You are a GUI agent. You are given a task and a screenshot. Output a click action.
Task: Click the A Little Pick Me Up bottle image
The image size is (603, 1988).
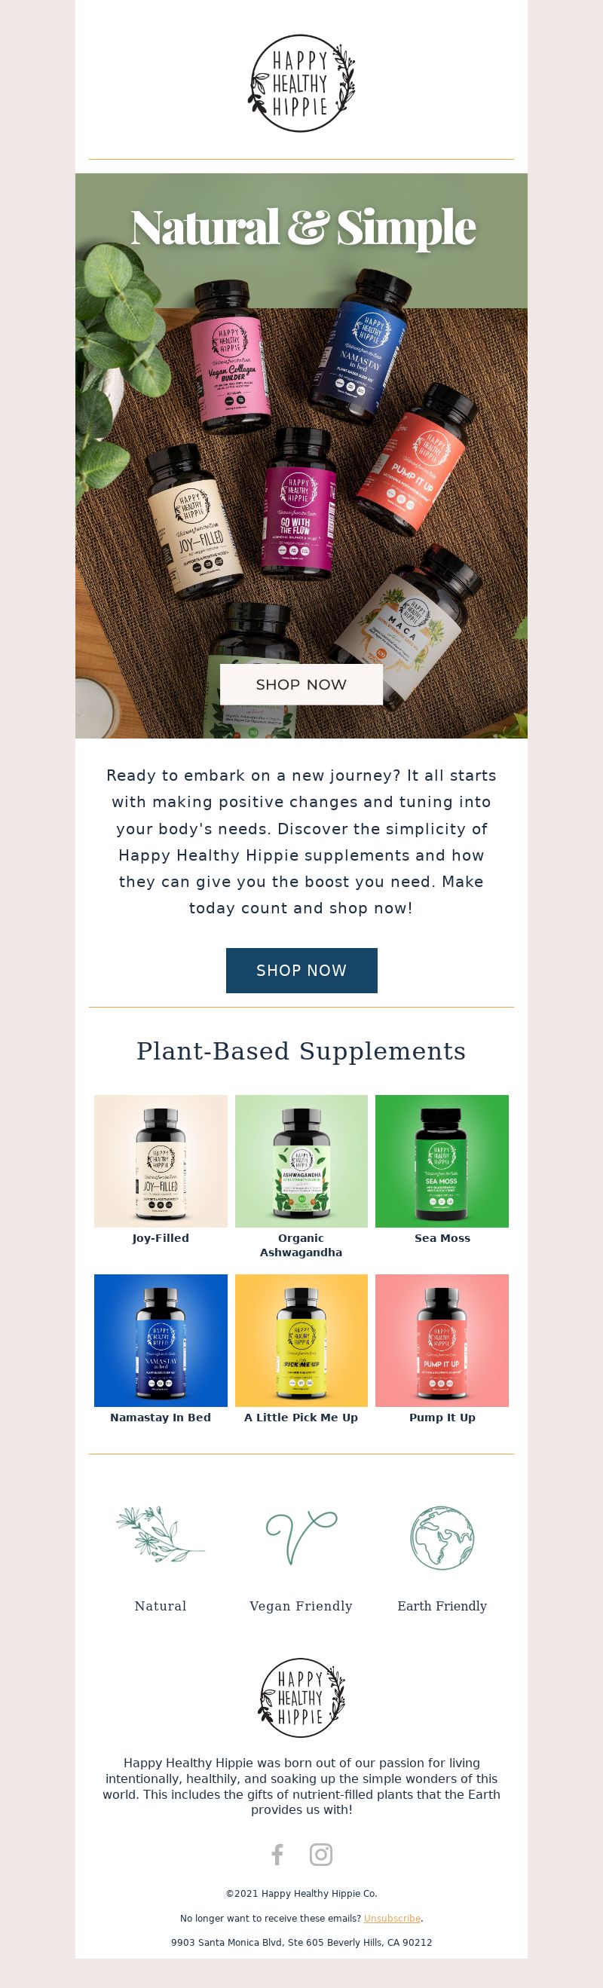tap(301, 1340)
